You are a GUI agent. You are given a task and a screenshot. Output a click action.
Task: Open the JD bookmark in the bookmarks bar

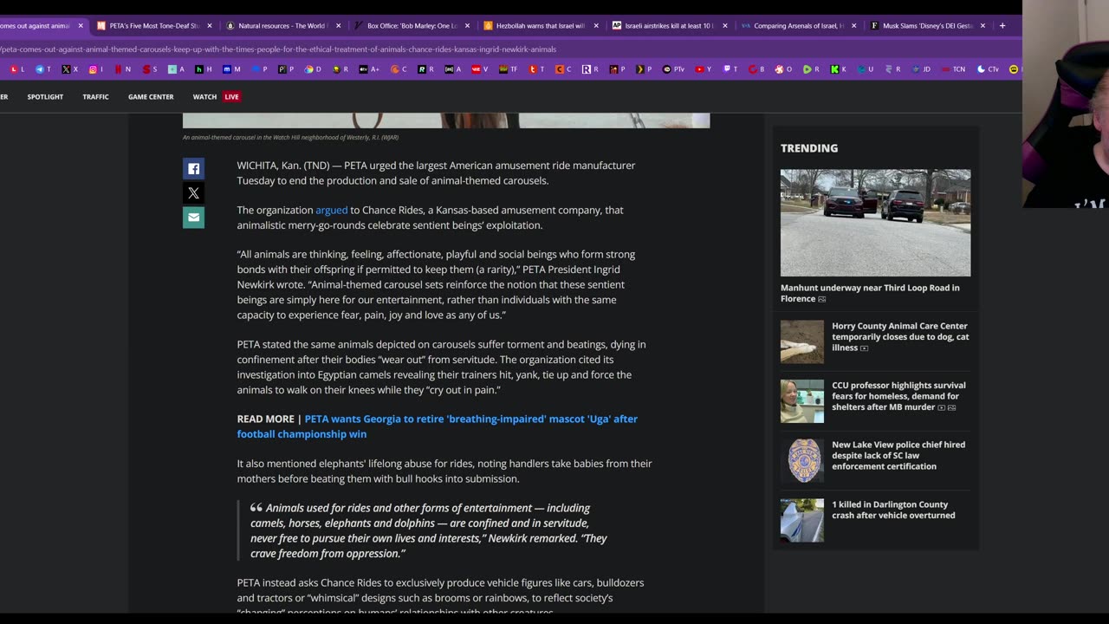coord(920,69)
